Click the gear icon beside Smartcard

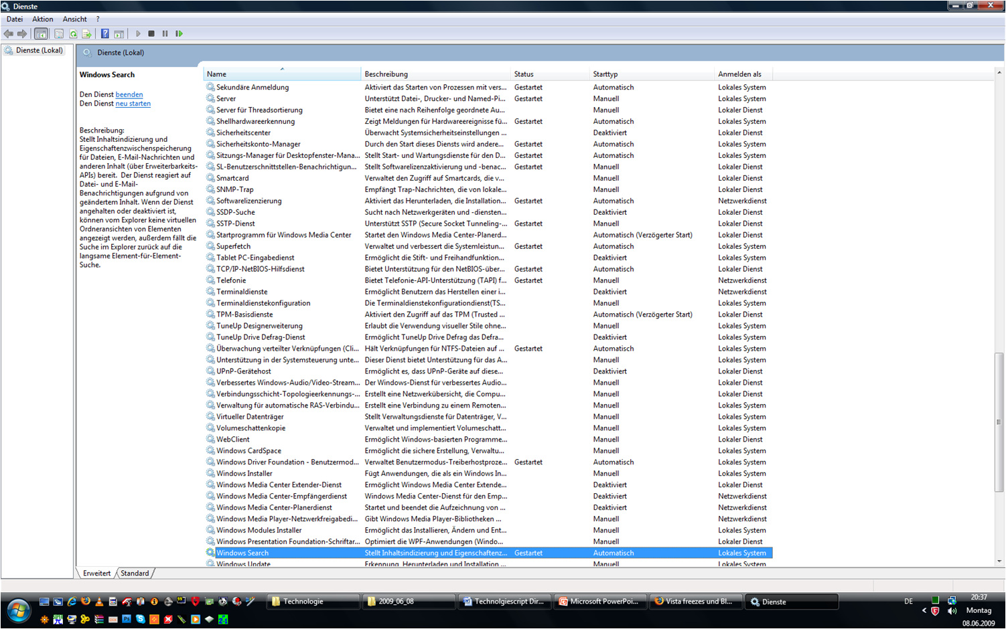[210, 178]
